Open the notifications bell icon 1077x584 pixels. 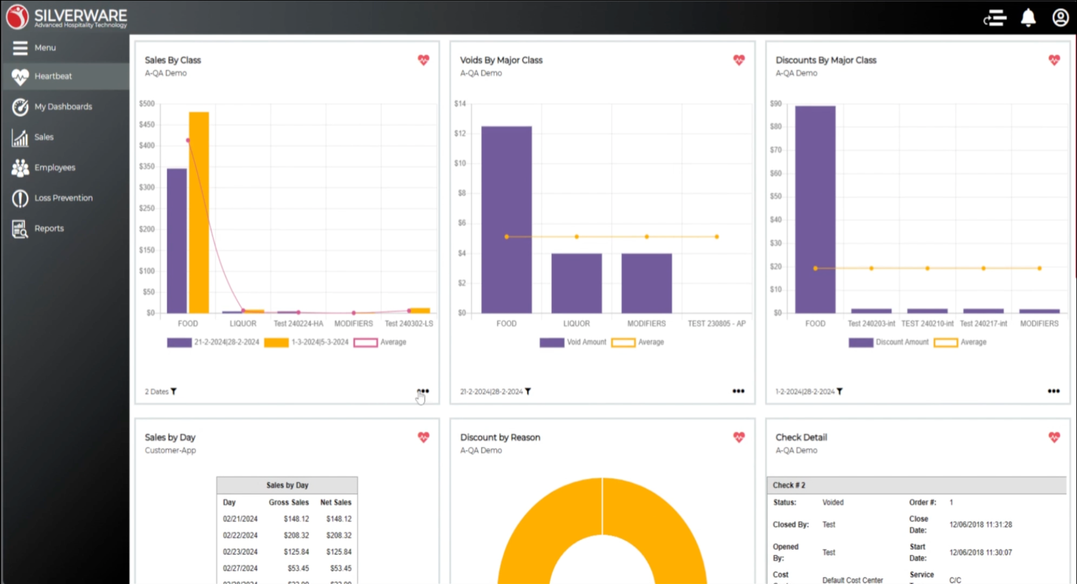[1028, 18]
